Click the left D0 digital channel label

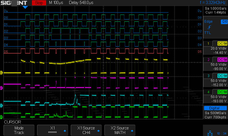click(6, 18)
